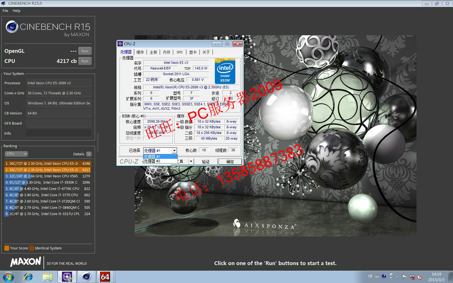Click the empty GFX Board field
453x283 pixels.
[59, 123]
